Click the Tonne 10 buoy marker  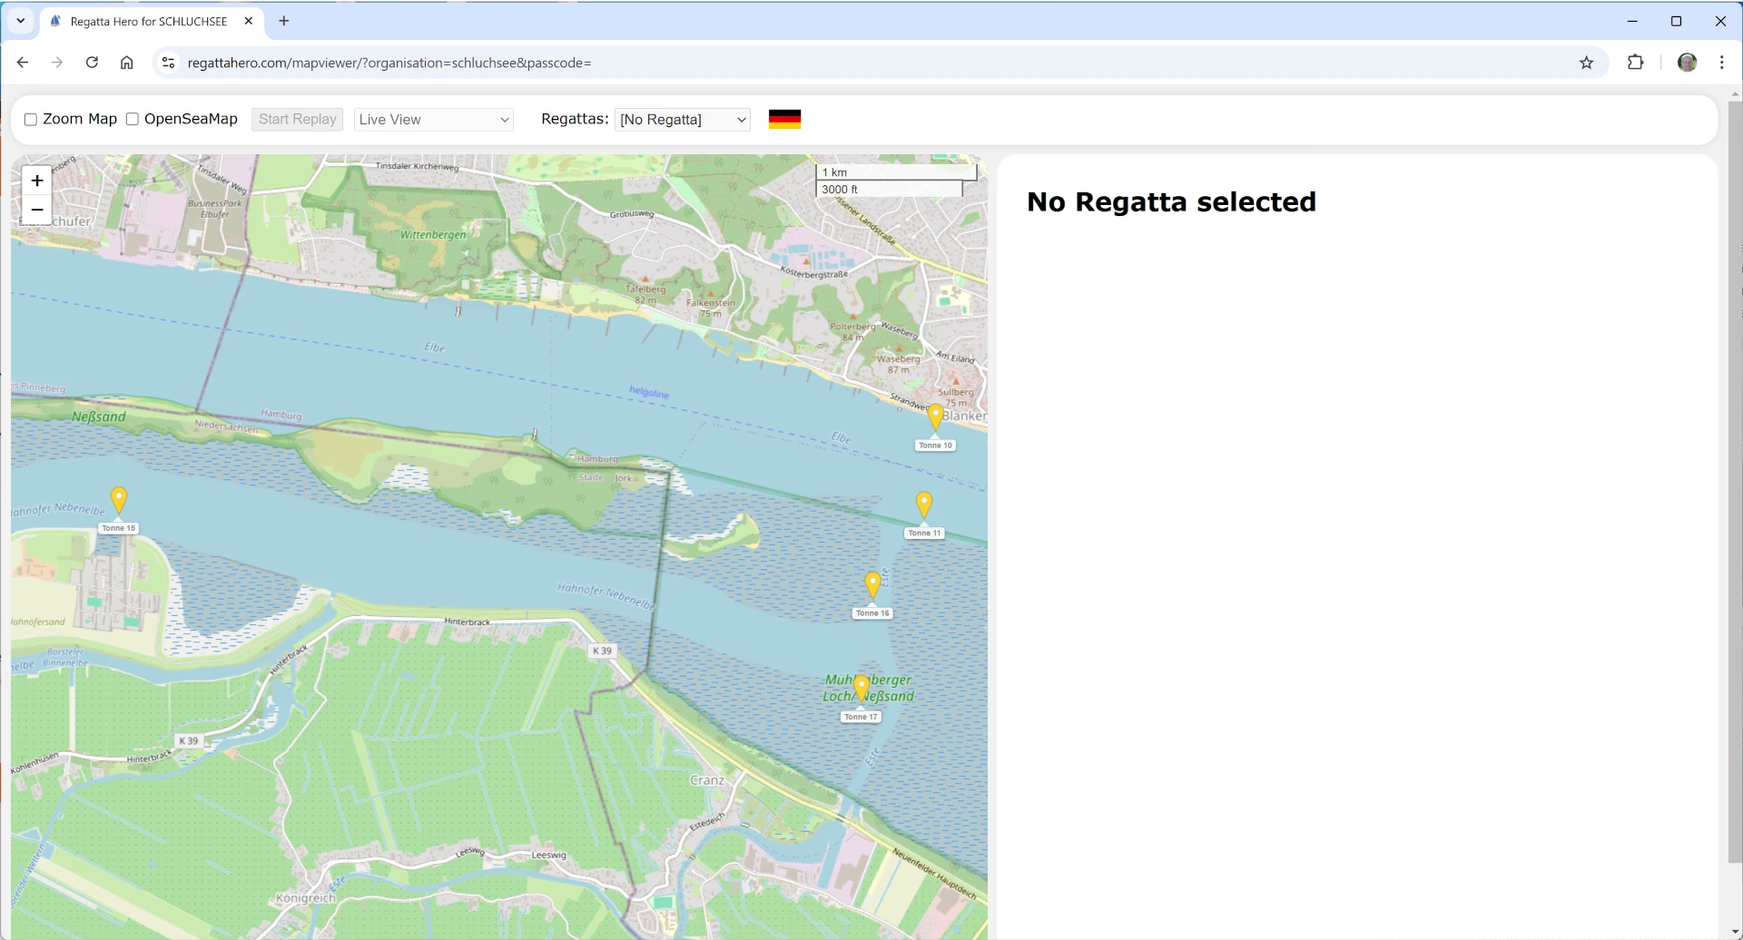point(935,416)
